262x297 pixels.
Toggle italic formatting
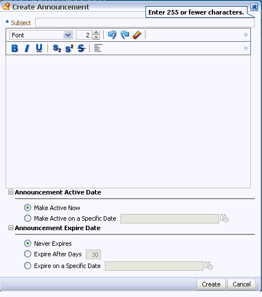(x=27, y=48)
